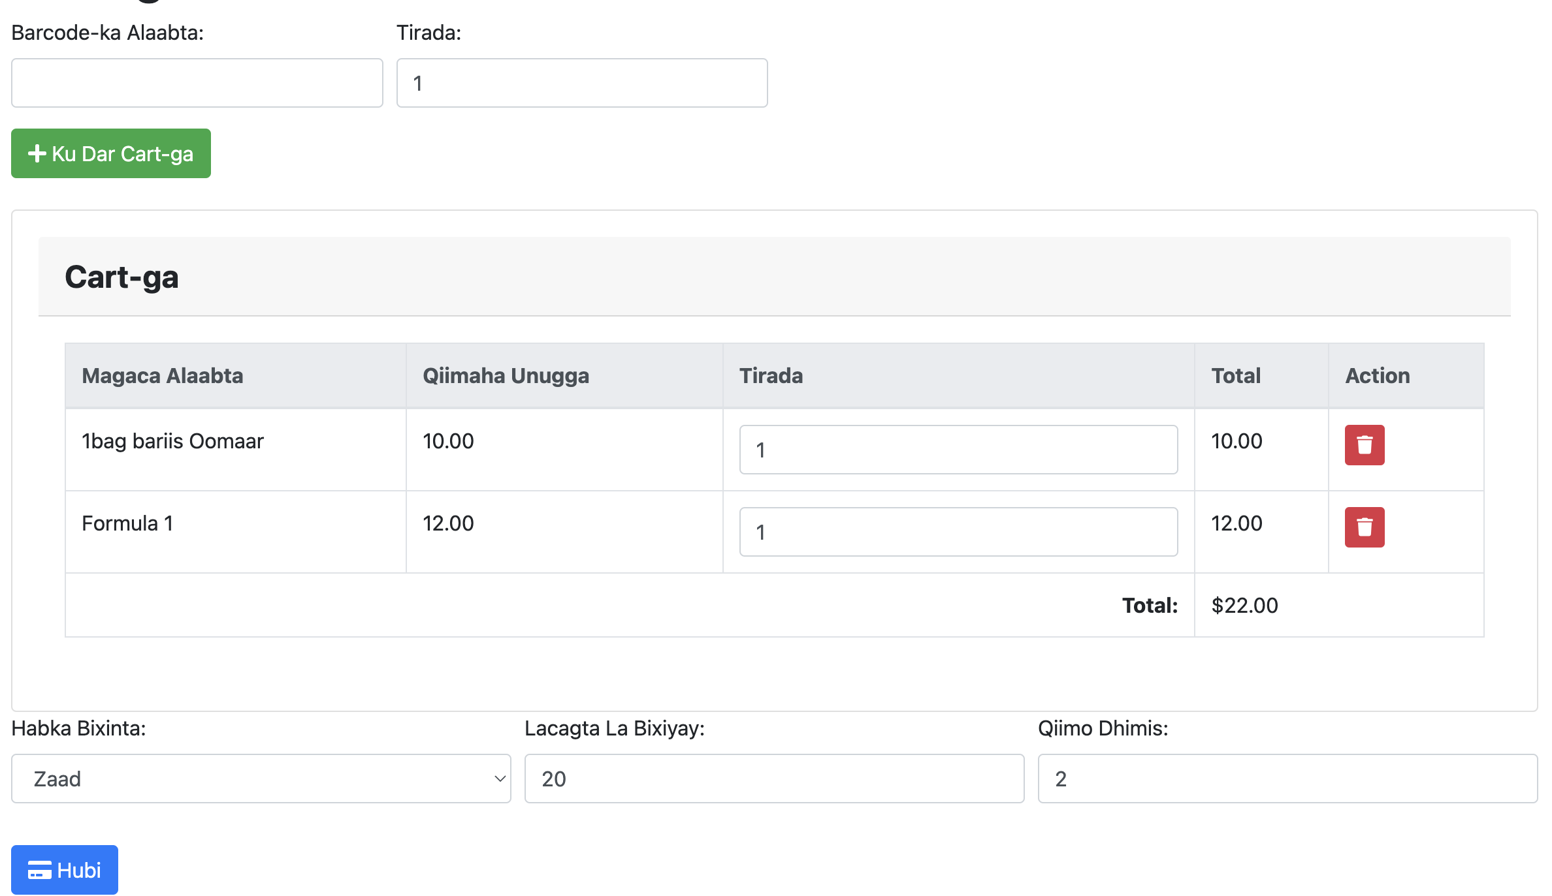
Task: Focus the Lacagta La Bixiyay amount field
Action: click(775, 779)
